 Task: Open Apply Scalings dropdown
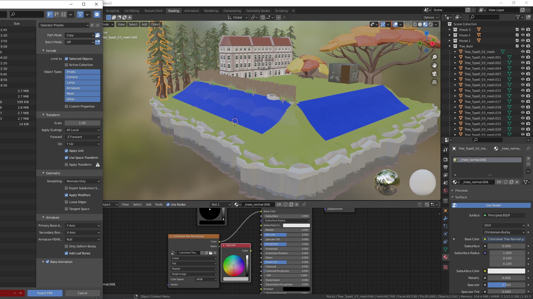click(x=82, y=130)
